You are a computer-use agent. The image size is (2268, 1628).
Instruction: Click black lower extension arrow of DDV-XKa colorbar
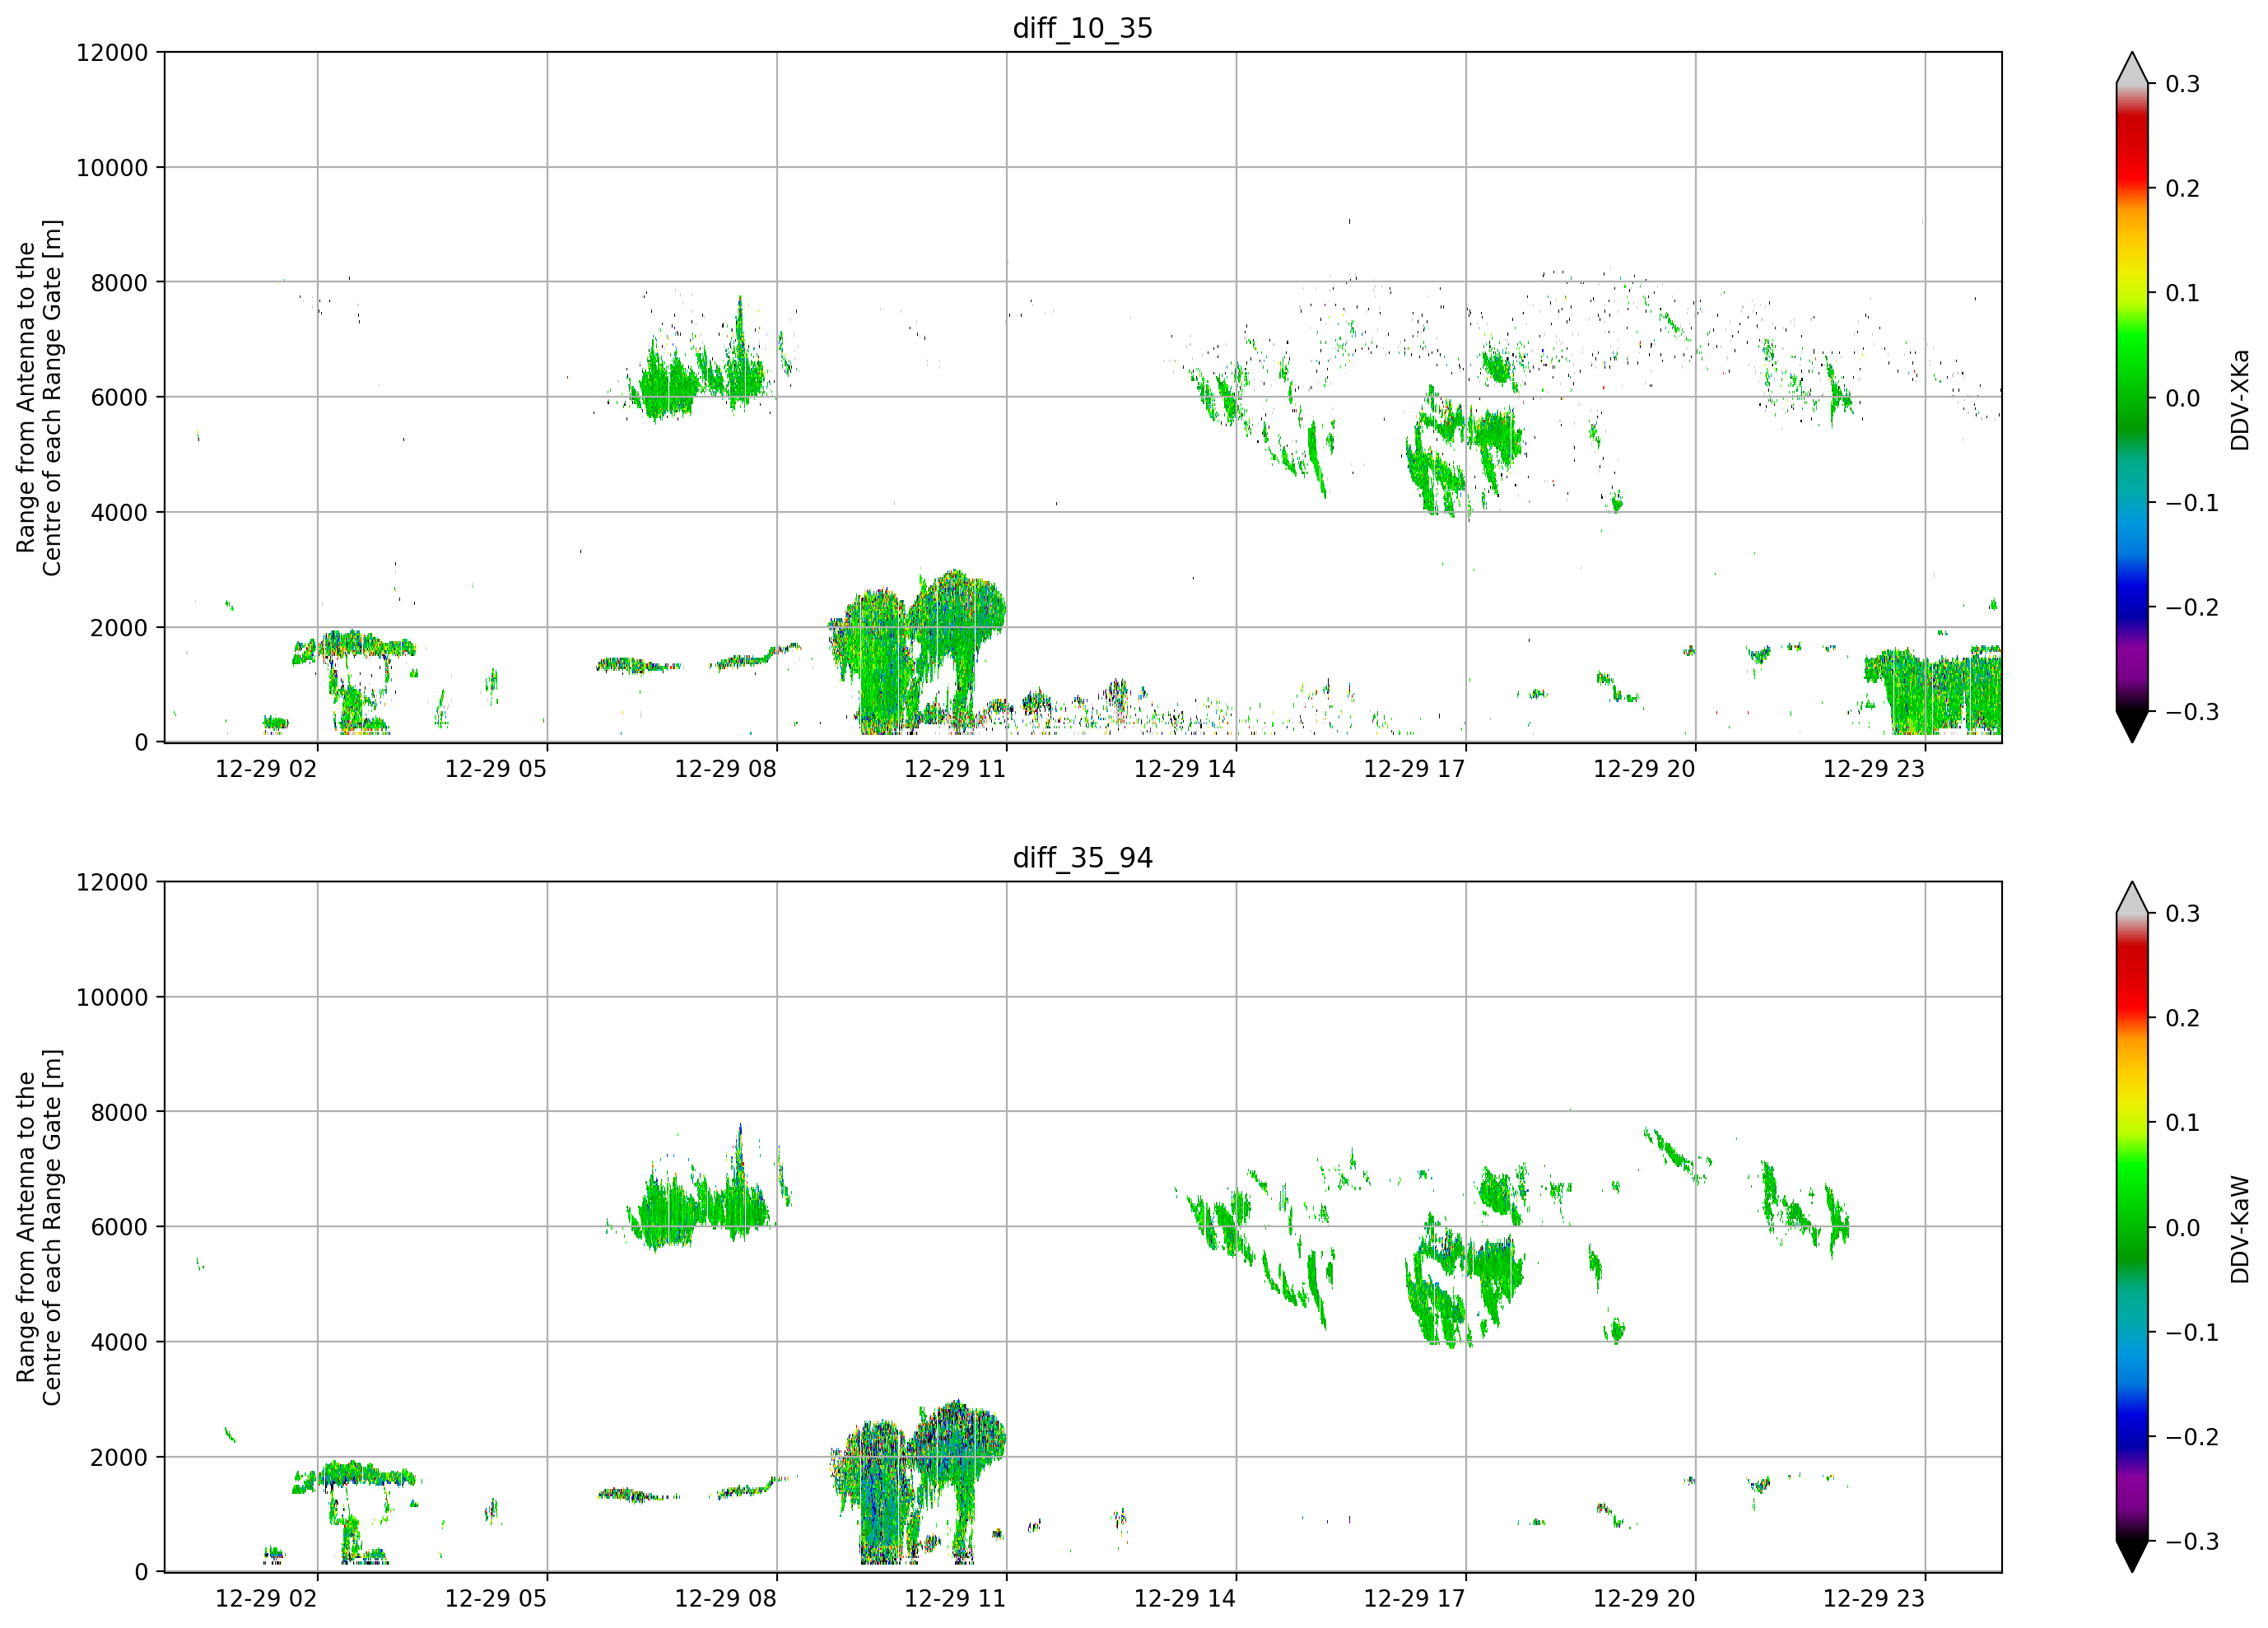click(x=2132, y=726)
